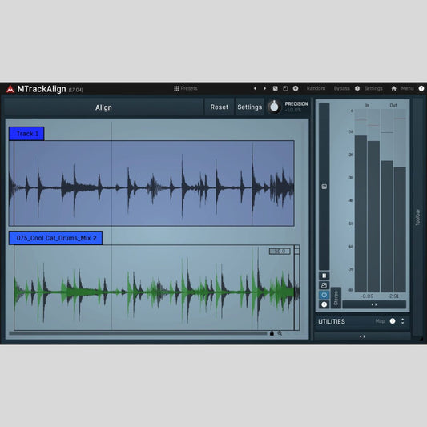This screenshot has height=427, width=427.
Task: Click the help icon in Utilities
Action: (393, 321)
